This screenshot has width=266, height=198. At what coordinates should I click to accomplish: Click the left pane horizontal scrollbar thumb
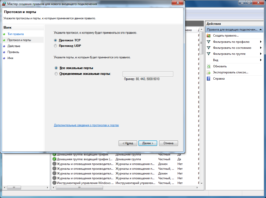tap(14, 187)
